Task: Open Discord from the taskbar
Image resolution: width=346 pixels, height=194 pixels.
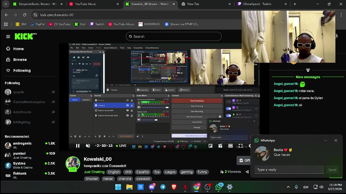Action: pyautogui.click(x=152, y=187)
